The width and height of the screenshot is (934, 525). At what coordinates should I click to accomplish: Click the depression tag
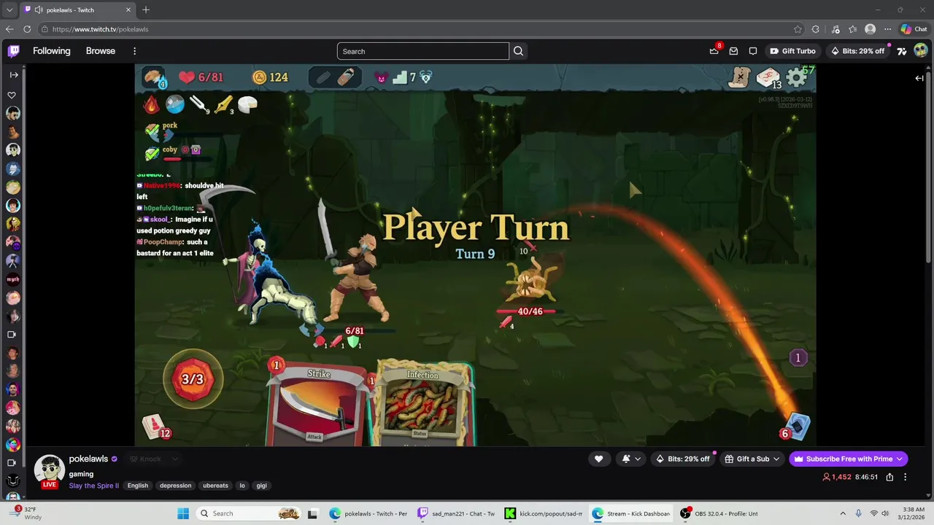point(176,486)
